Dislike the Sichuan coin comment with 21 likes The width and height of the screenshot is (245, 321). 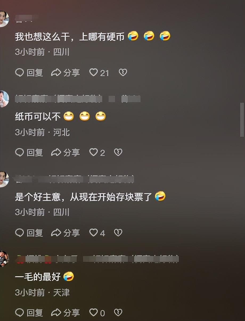coord(123,72)
